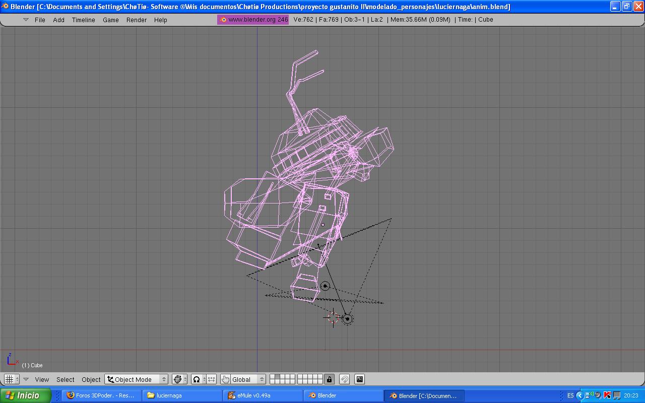Toggle move object centers only button
Screen dimensions: 645x403
point(212,379)
